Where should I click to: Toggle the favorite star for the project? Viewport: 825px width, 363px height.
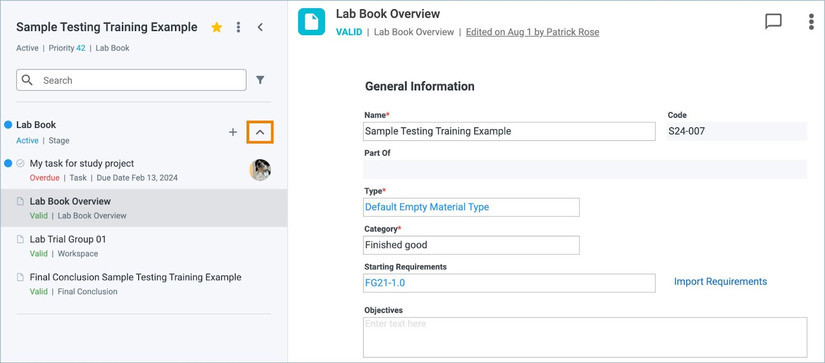217,27
